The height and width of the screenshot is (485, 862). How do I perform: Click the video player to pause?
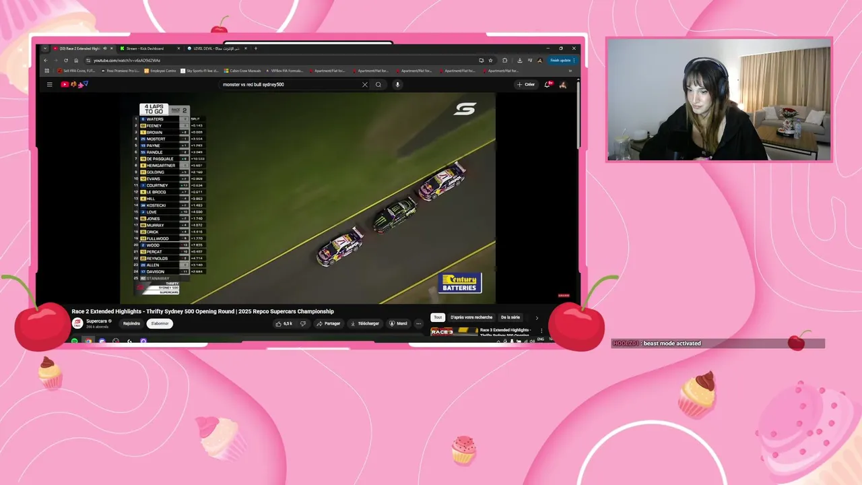[308, 198]
